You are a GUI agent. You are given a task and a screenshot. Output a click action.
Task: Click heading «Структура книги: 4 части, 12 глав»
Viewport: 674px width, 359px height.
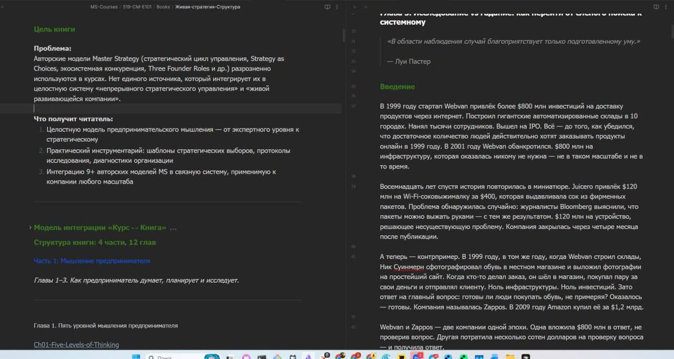[95, 242]
